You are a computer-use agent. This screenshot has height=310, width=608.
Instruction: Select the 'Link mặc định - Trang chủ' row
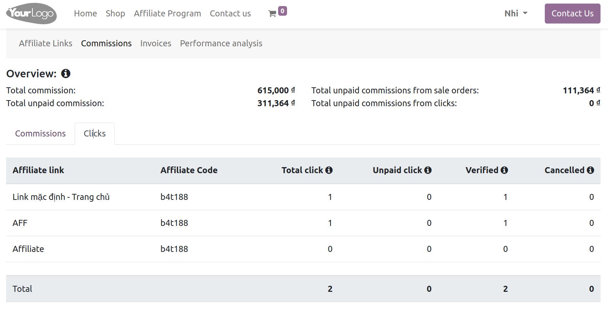pyautogui.click(x=303, y=197)
